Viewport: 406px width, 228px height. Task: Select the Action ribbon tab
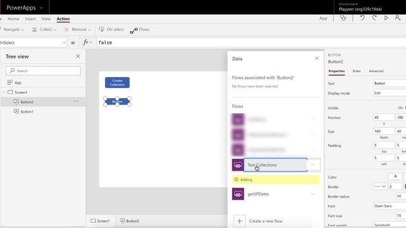tap(63, 18)
